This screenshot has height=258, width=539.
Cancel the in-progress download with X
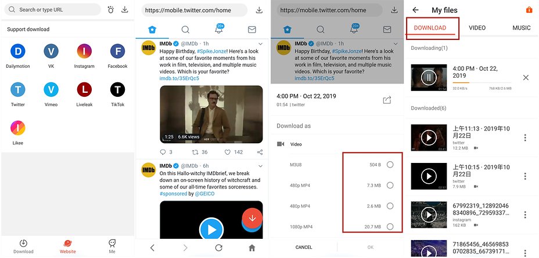point(526,78)
